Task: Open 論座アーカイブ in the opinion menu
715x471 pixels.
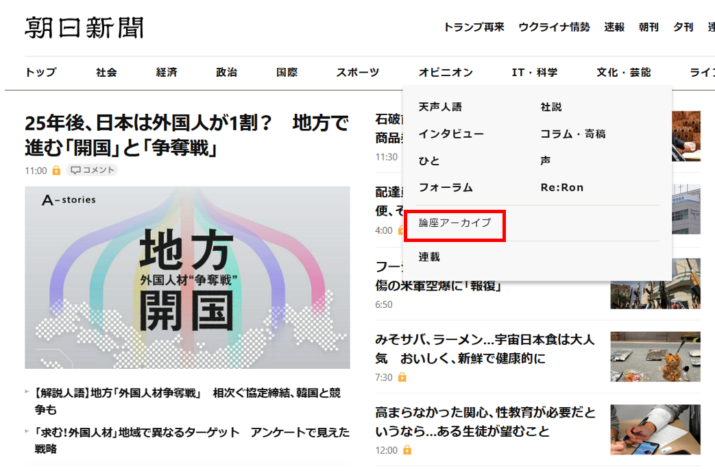Action: (455, 223)
